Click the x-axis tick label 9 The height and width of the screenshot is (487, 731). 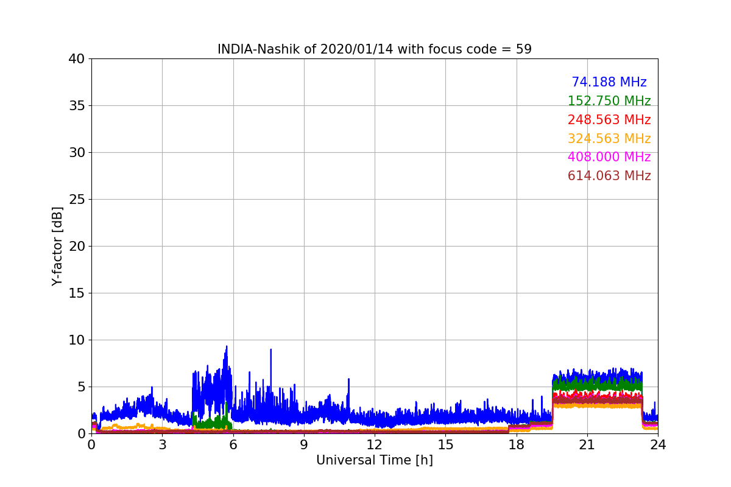(x=304, y=445)
